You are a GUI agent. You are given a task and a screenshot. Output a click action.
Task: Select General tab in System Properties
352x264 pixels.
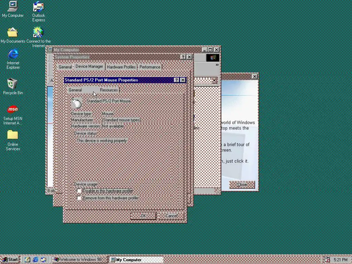point(65,67)
